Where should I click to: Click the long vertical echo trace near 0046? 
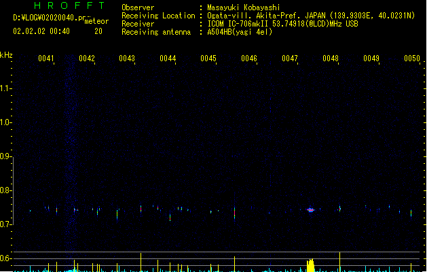(234, 213)
